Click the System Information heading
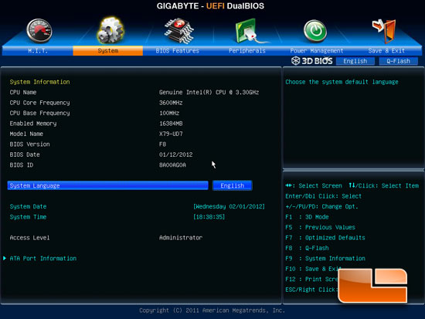 click(x=39, y=82)
